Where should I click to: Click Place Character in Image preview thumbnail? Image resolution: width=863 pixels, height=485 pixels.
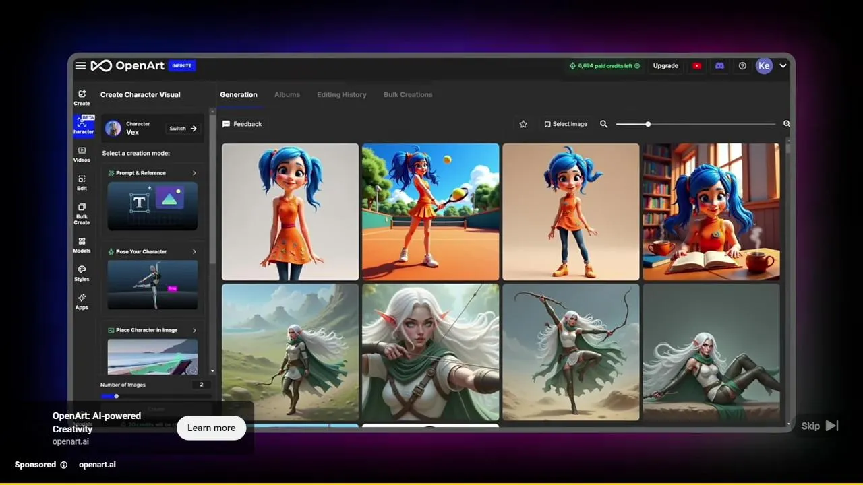tap(152, 356)
